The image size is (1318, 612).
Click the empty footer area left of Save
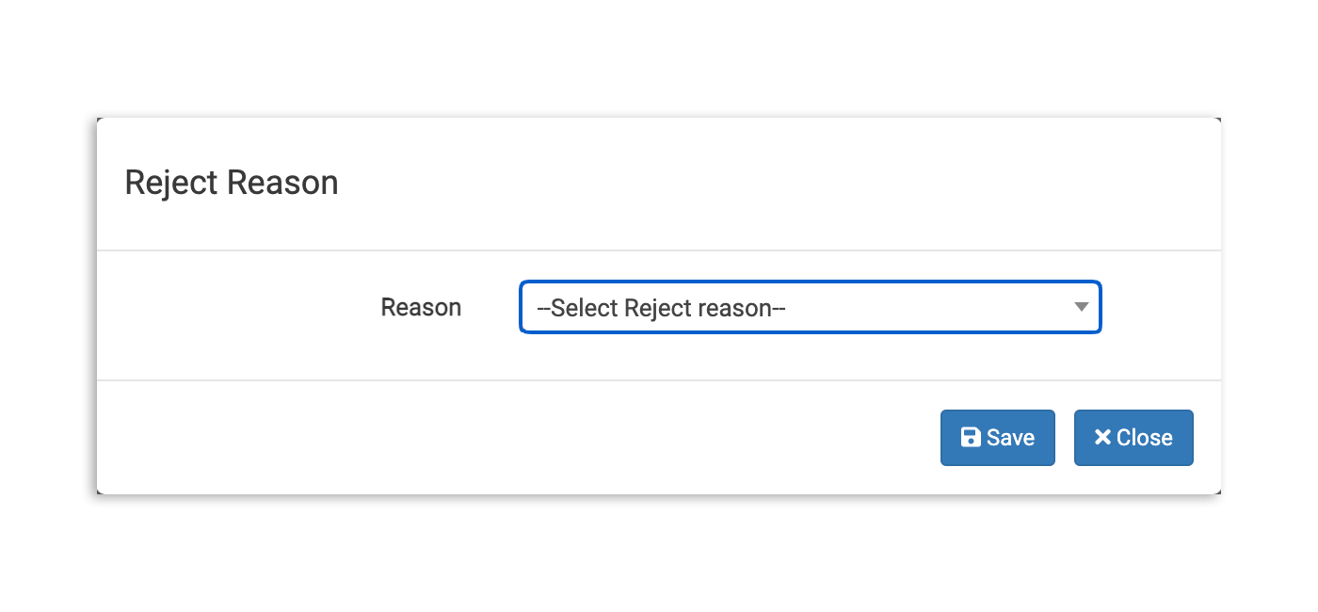(518, 438)
